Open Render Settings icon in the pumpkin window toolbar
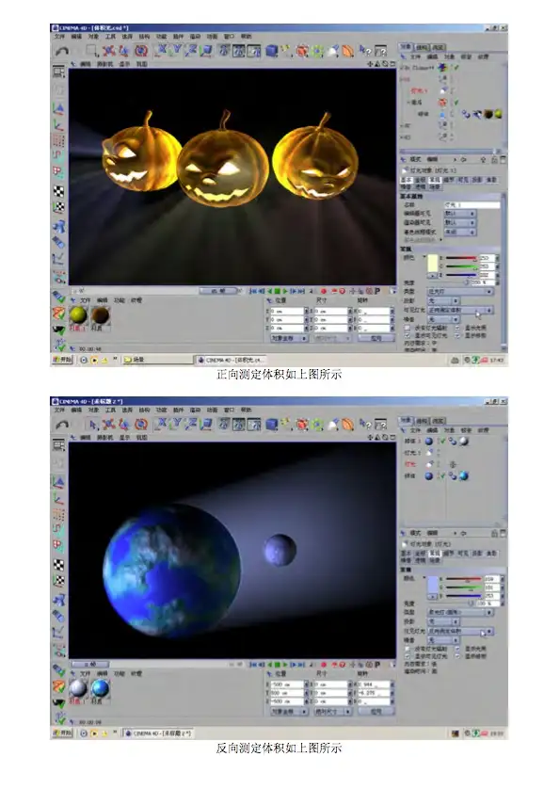Screen dimensions: 560x789 (x=254, y=50)
